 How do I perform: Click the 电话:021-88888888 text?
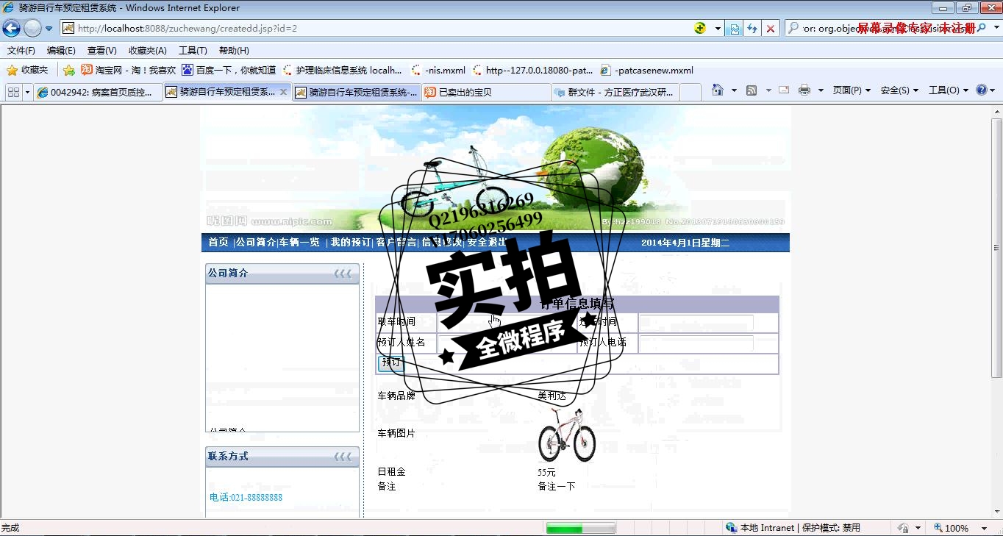pos(246,498)
